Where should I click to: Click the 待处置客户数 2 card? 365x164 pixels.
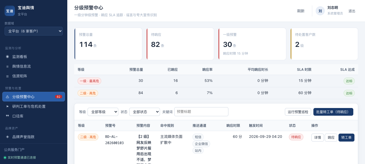point(324,44)
